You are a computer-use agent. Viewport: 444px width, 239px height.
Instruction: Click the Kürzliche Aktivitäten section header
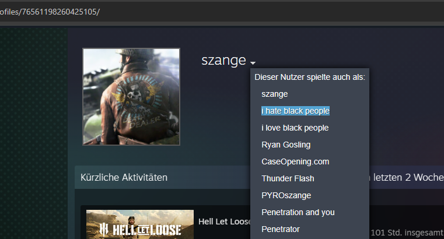coord(124,177)
